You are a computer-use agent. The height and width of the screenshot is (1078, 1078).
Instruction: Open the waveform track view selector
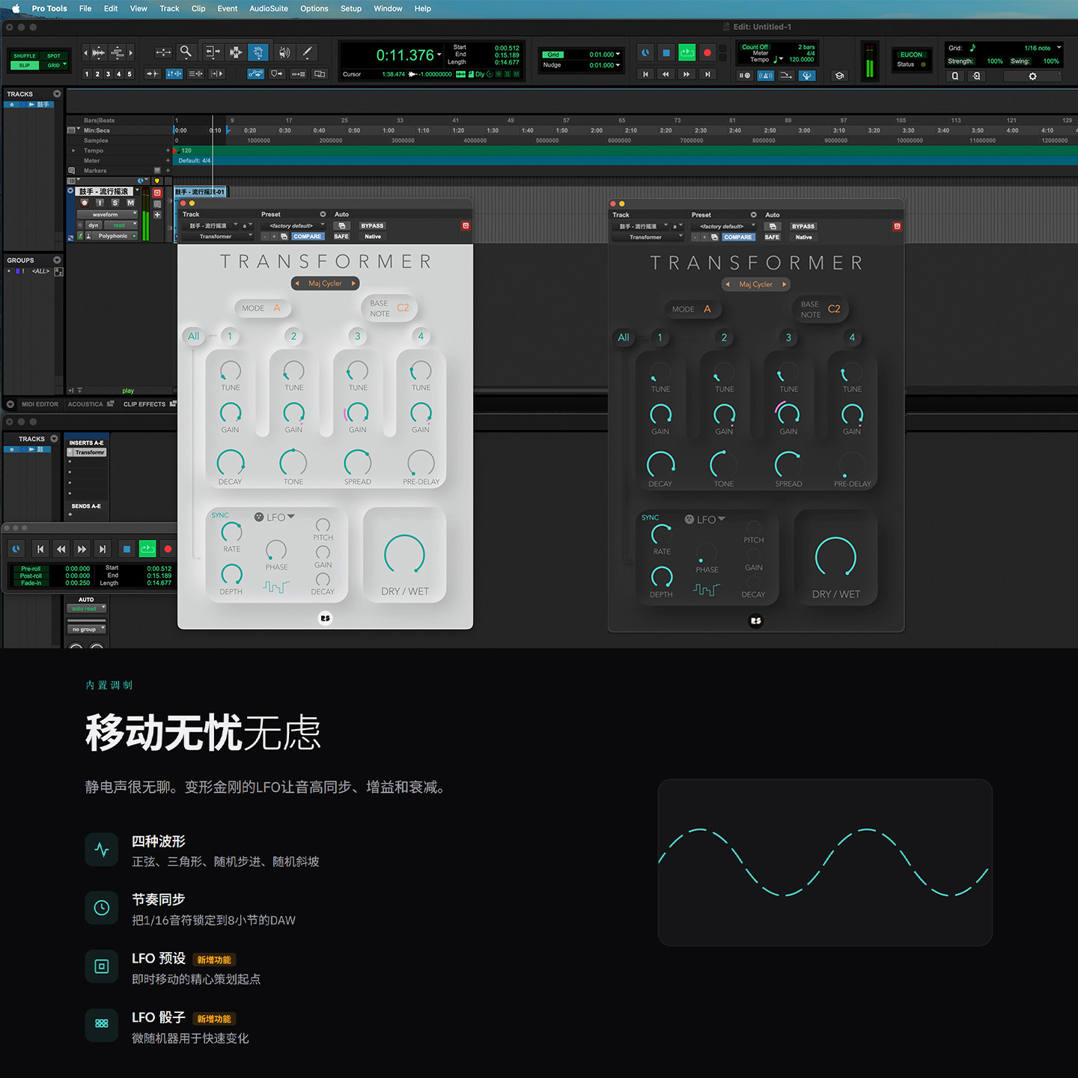[x=107, y=215]
